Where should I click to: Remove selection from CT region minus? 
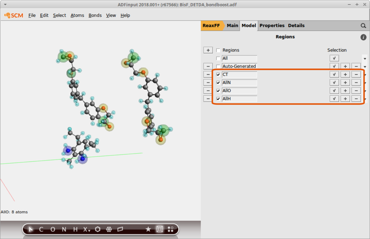pos(356,75)
